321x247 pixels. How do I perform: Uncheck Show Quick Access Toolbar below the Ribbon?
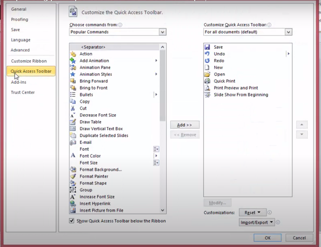coord(72,221)
